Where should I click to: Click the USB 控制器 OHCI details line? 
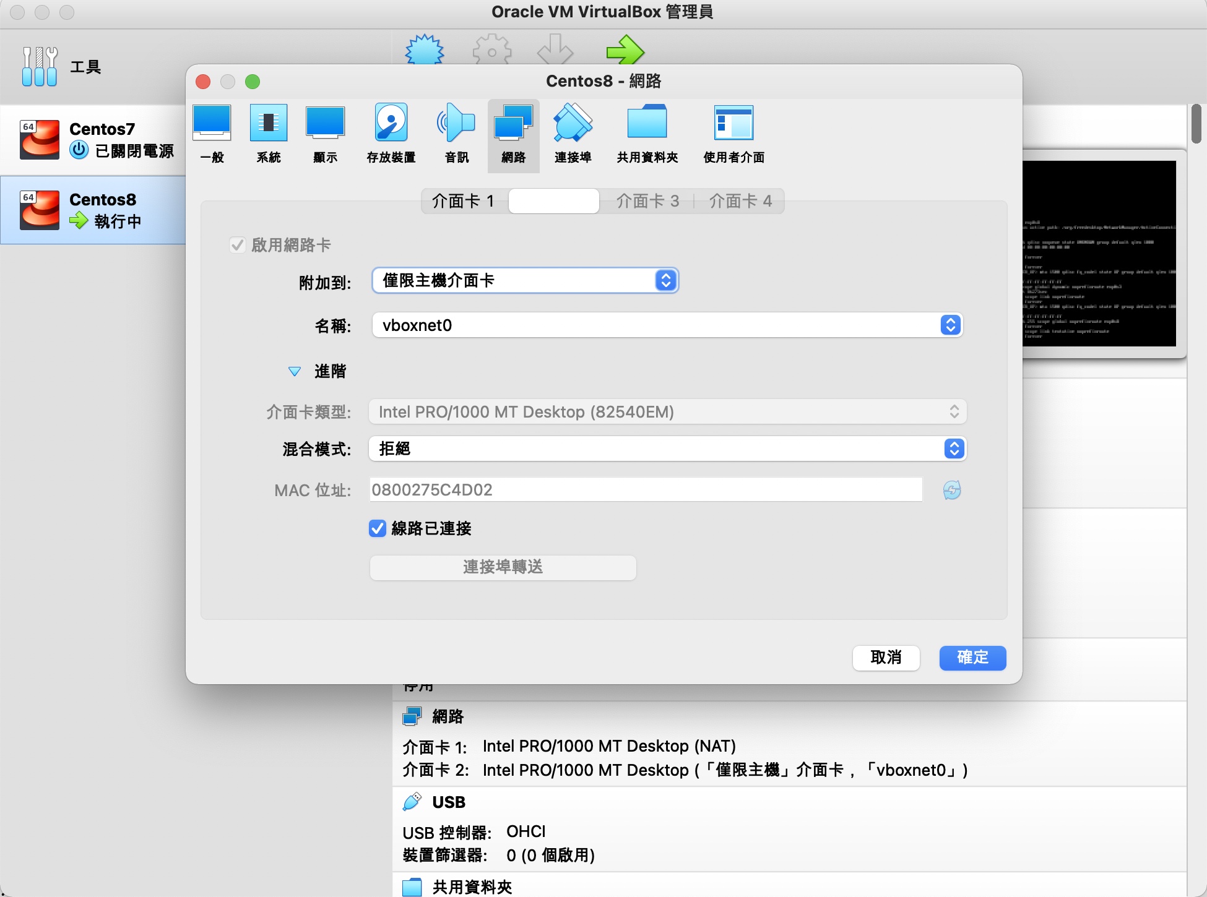coord(475,831)
